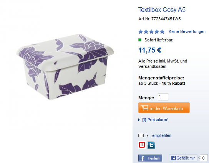Expand the arrow beside empfehlen
209x163 pixels.
pyautogui.click(x=148, y=136)
